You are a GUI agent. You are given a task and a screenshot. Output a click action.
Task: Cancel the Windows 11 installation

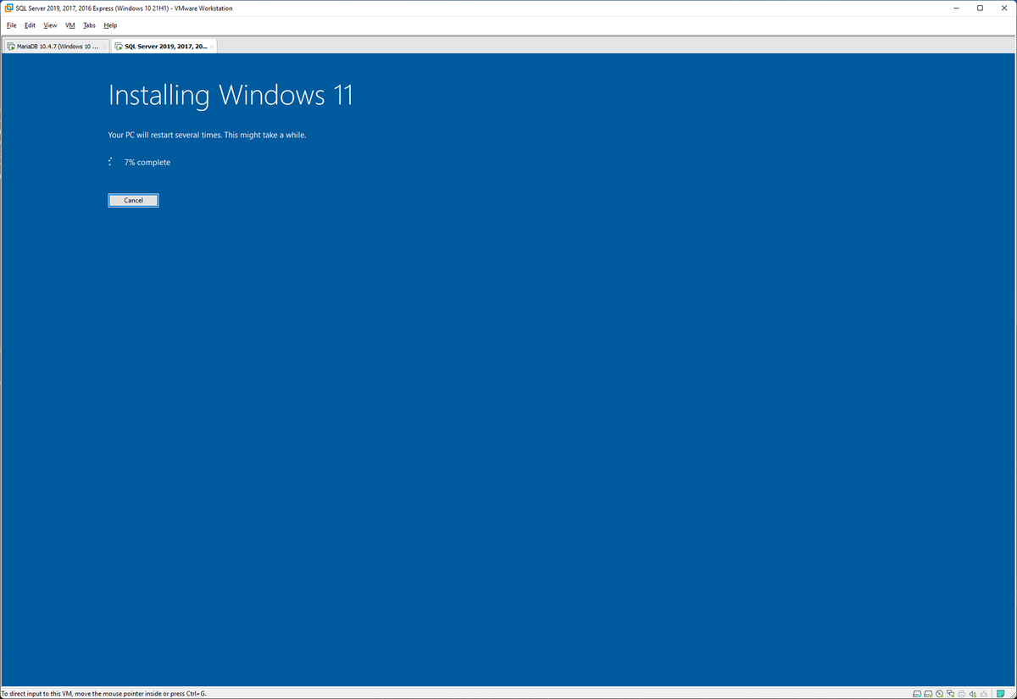[x=133, y=201]
